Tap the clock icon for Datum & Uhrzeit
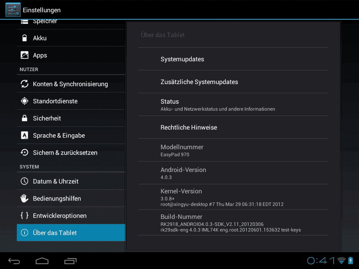The width and height of the screenshot is (359, 269). (25, 181)
